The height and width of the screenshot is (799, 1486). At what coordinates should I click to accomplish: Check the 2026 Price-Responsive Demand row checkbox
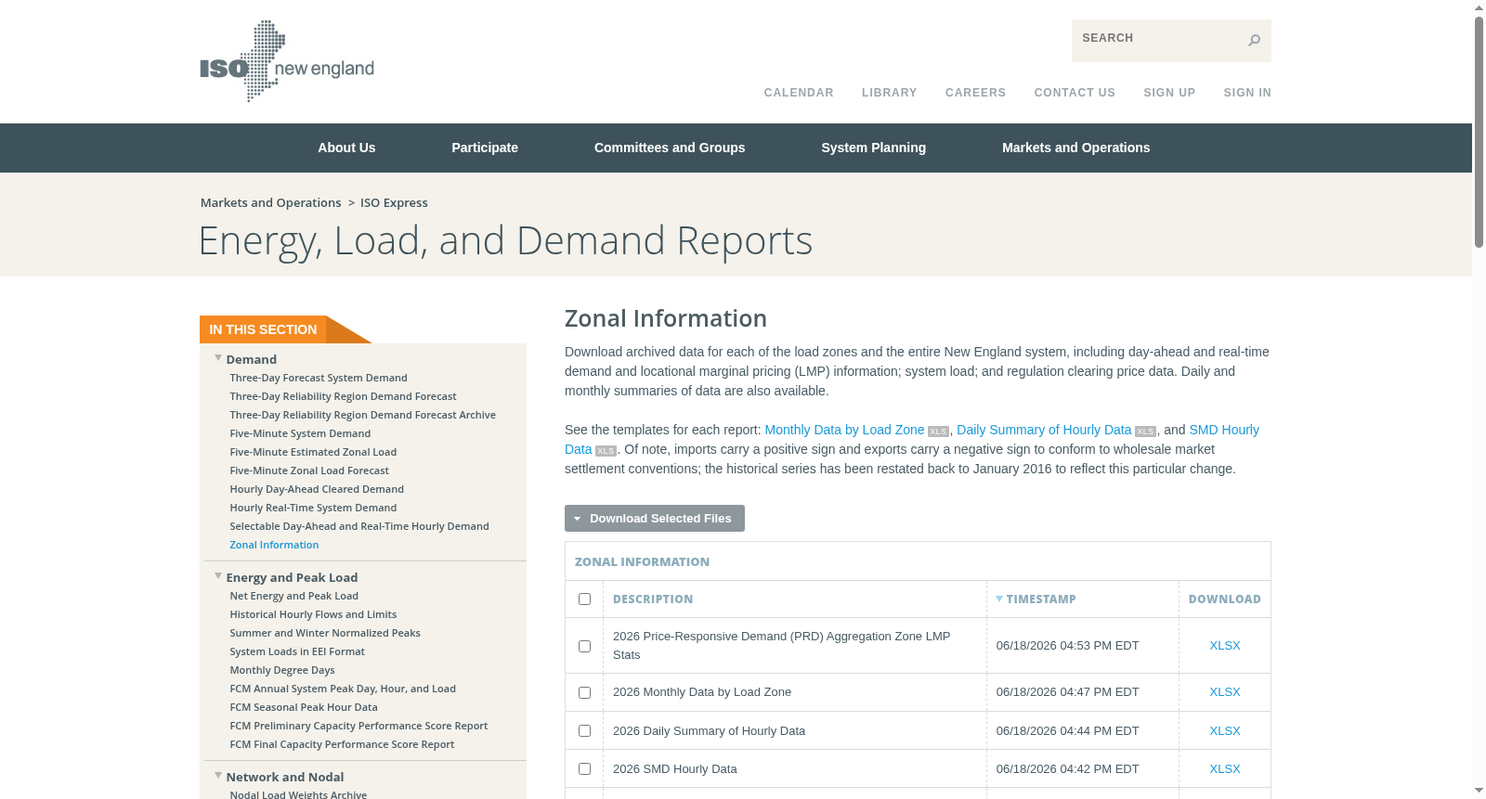tap(584, 646)
